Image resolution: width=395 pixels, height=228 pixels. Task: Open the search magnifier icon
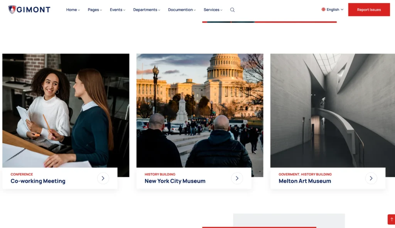coord(232,10)
